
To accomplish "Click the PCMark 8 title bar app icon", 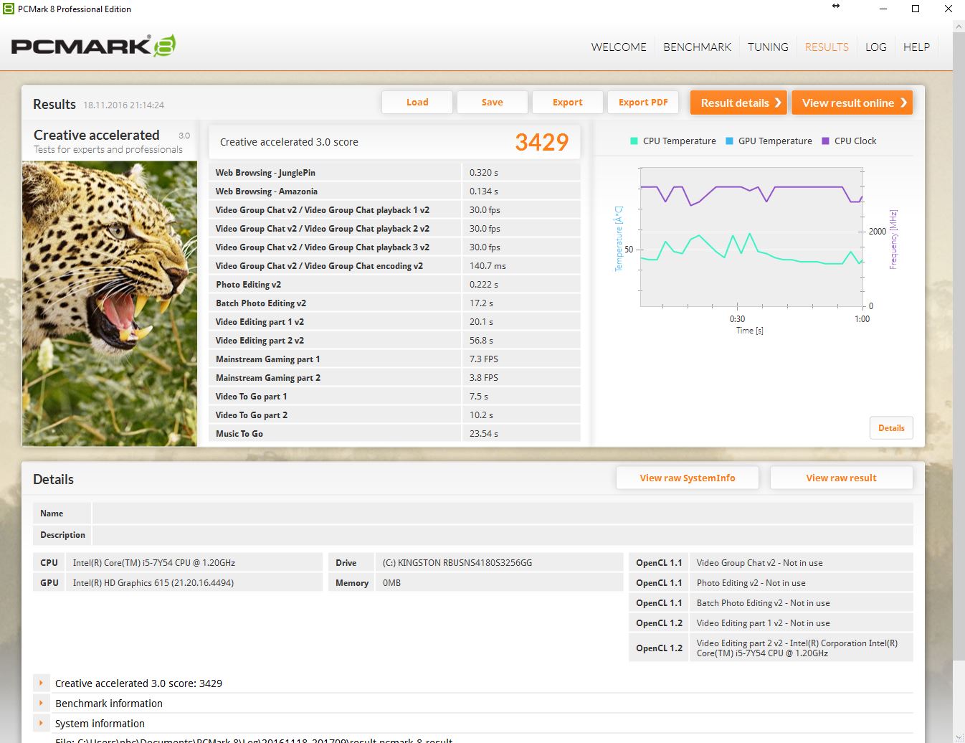I will click(x=9, y=9).
